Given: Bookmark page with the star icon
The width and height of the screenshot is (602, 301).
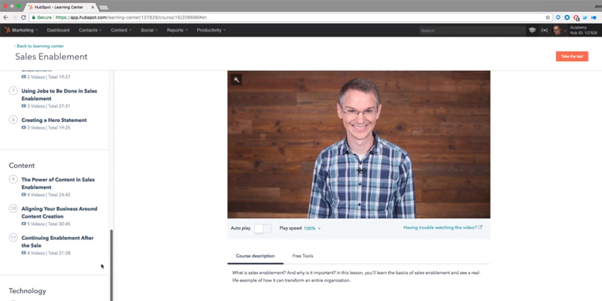Looking at the screenshot, I should tap(548, 17).
